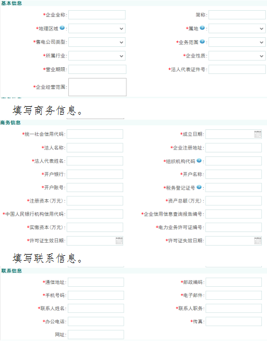Screen dimensions: 267x341
Task: Click the 企业全称 input field
Action: [x=97, y=15]
